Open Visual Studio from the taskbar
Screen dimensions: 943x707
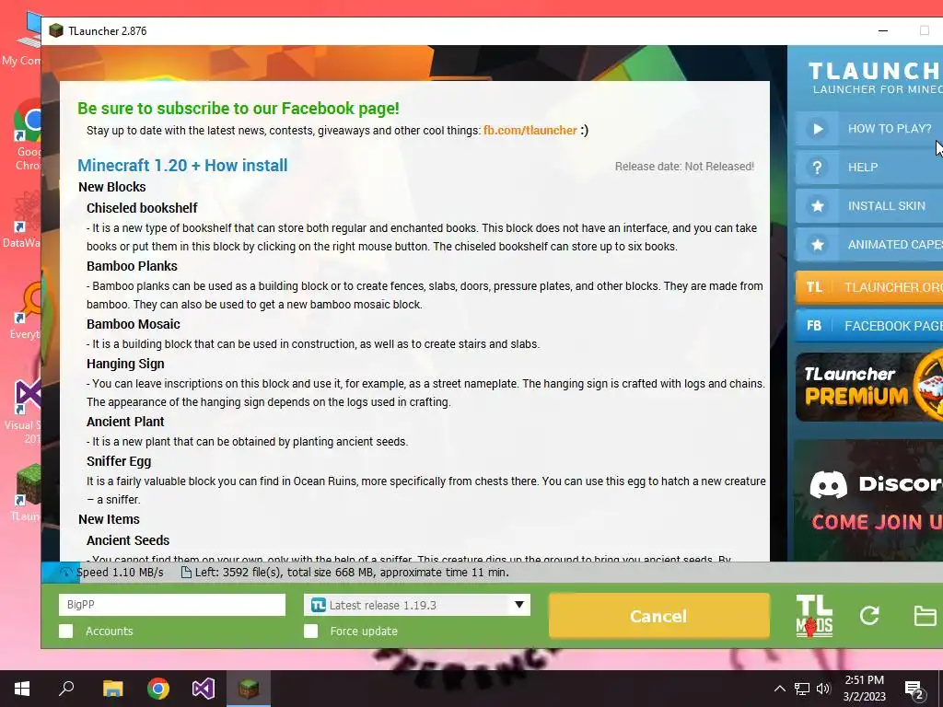[204, 689]
